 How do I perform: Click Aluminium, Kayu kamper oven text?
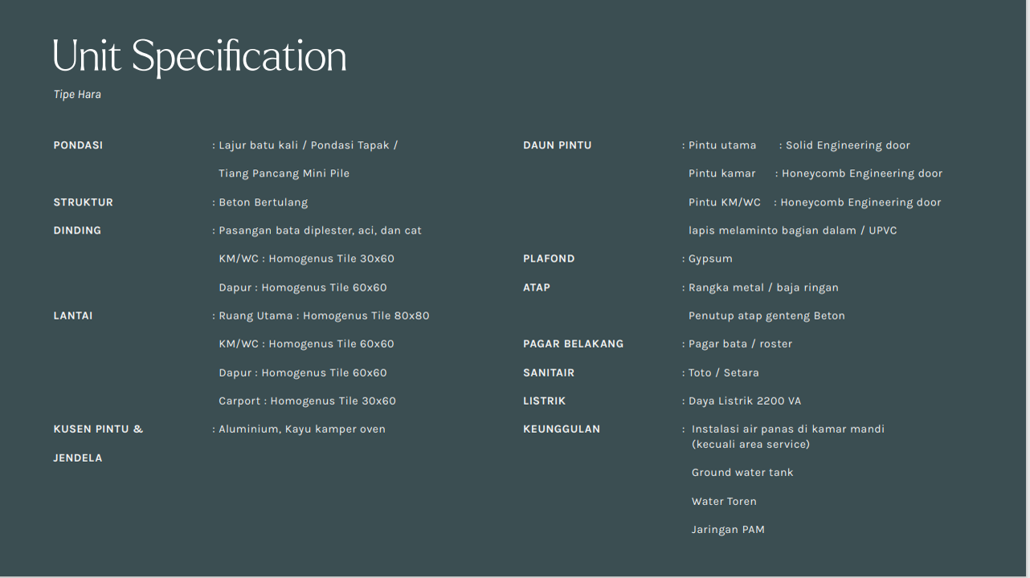(302, 429)
